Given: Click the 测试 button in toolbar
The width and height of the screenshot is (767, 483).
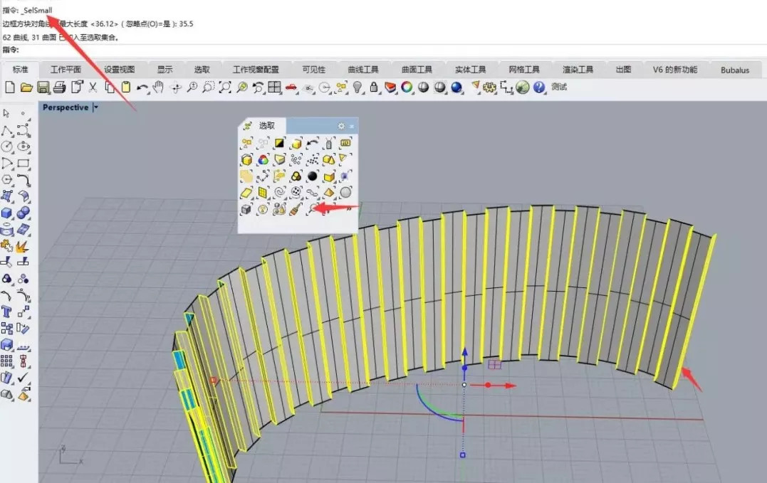Looking at the screenshot, I should tap(559, 87).
